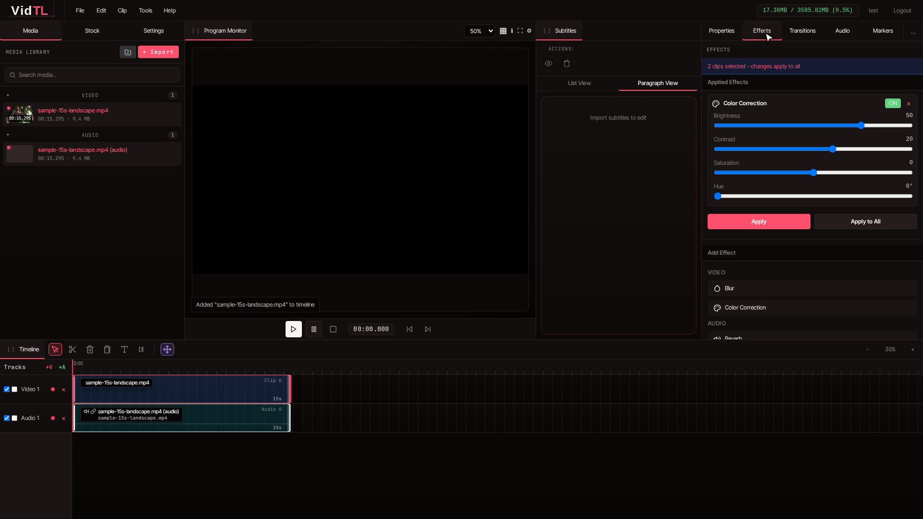Open the 50% zoom dropdown
This screenshot has height=519, width=923.
pos(479,31)
